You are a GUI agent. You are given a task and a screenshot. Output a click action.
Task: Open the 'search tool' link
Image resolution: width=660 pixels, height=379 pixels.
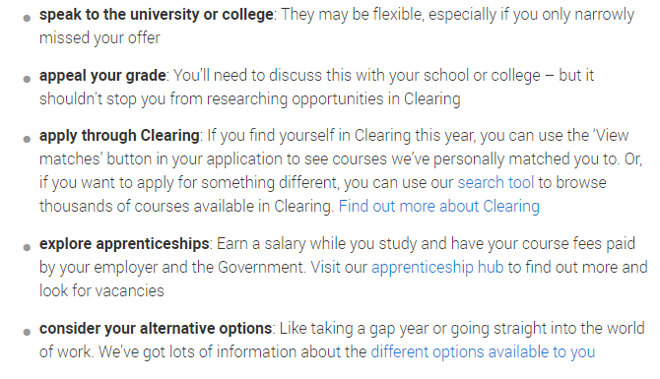pyautogui.click(x=495, y=183)
